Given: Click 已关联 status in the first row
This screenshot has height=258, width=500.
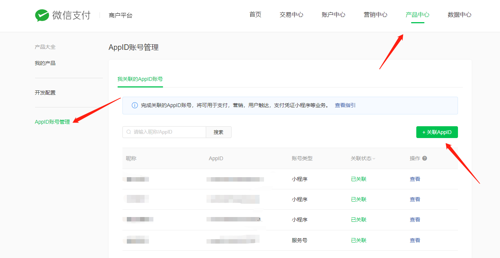Looking at the screenshot, I should tap(358, 179).
